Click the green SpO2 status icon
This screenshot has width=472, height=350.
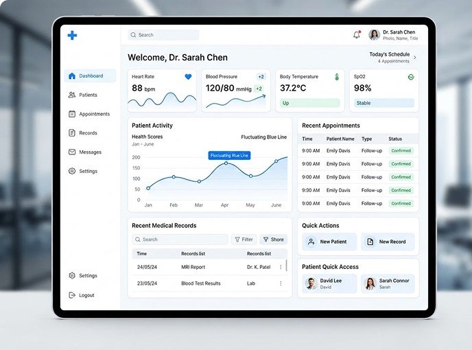coord(411,77)
